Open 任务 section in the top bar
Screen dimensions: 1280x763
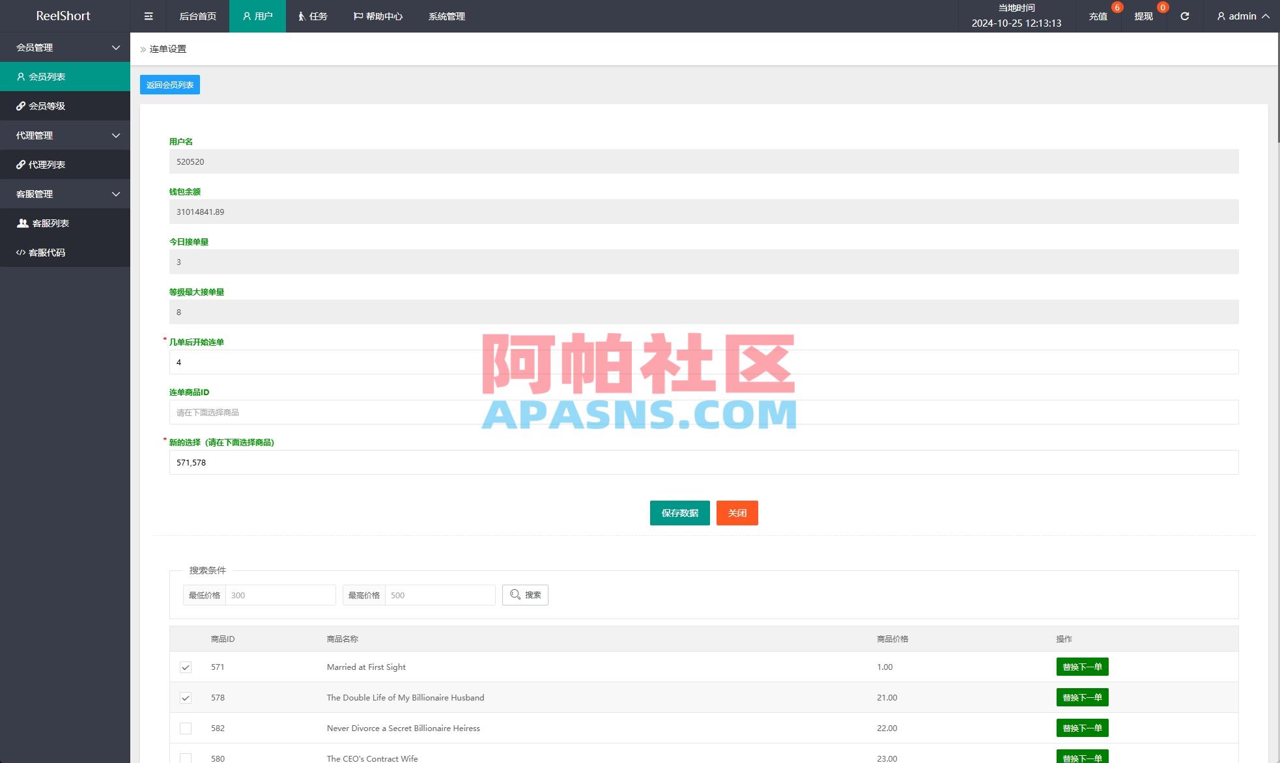(312, 16)
